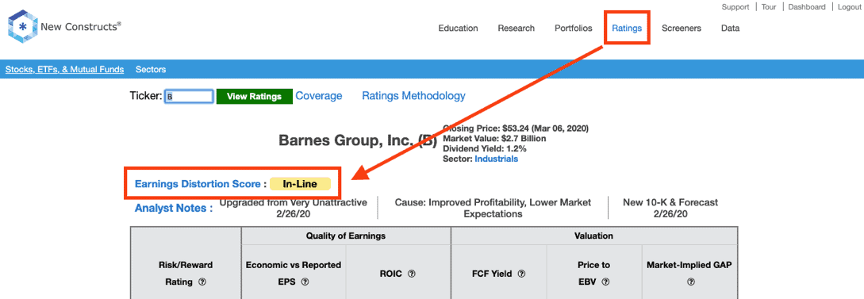Select the Research menu item
The width and height of the screenshot is (864, 299).
(516, 28)
